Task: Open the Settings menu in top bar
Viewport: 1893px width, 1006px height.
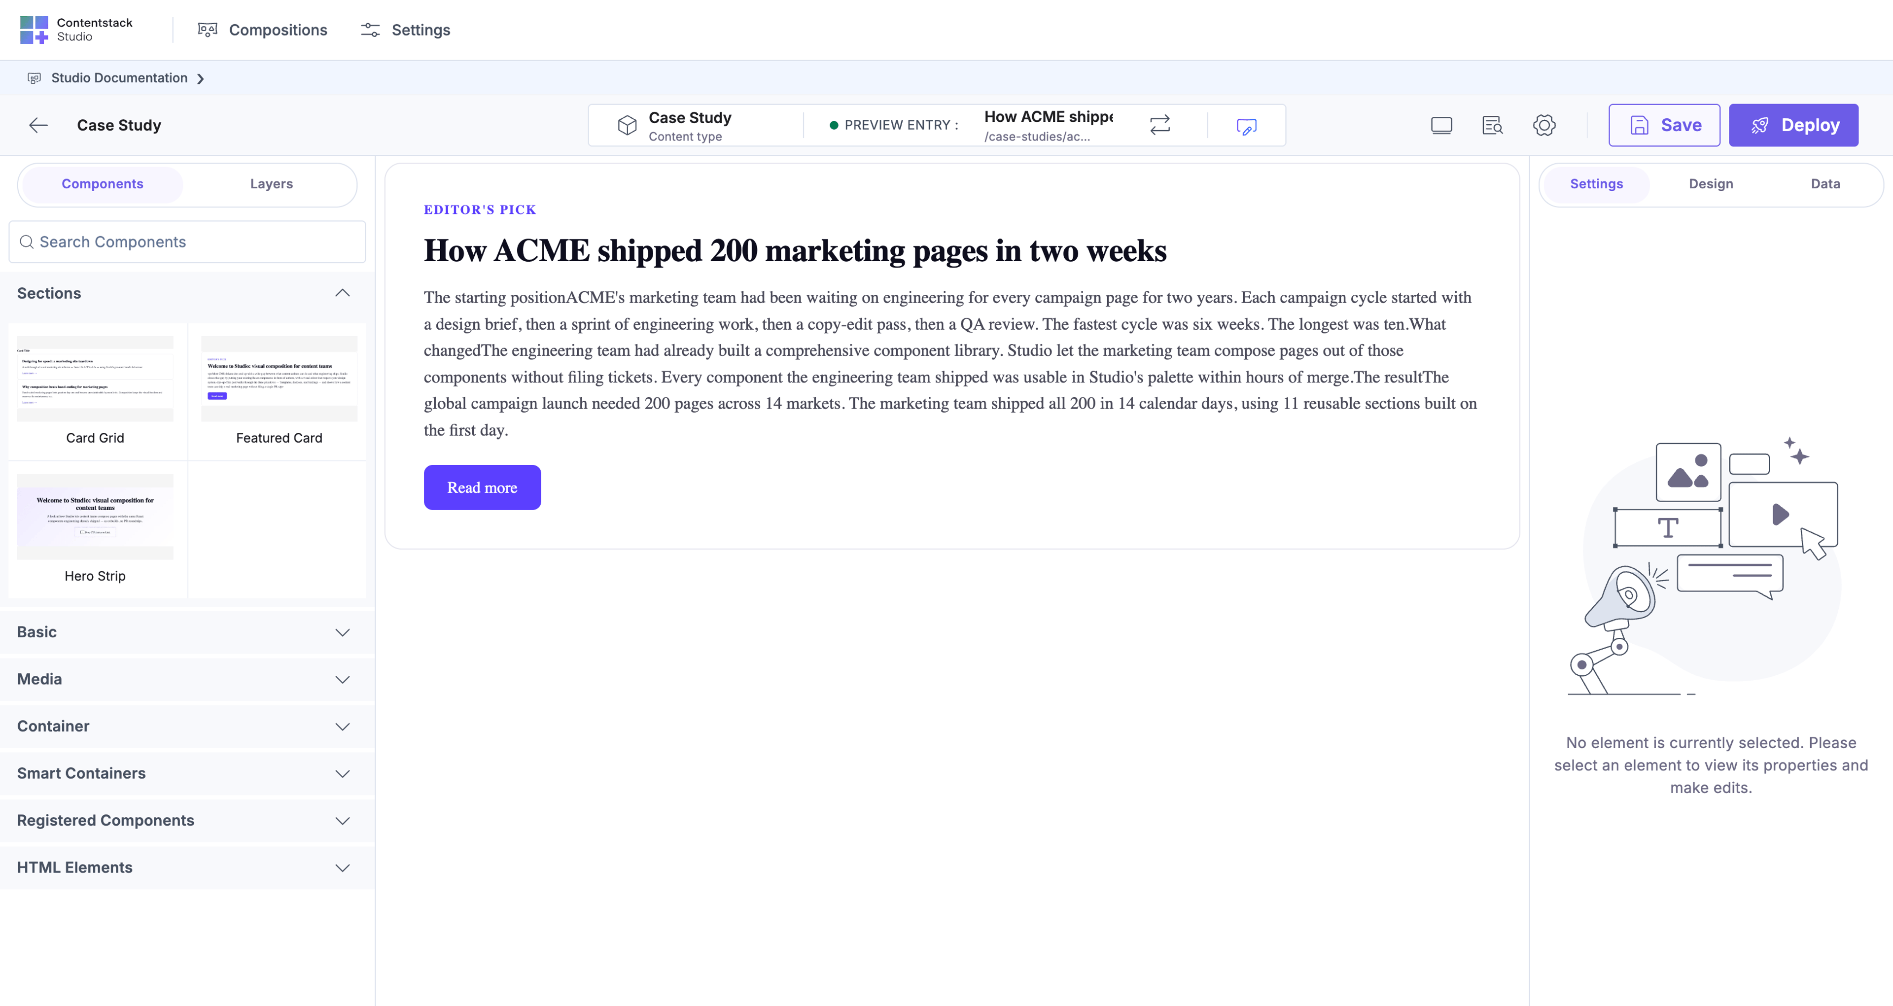Action: [405, 30]
